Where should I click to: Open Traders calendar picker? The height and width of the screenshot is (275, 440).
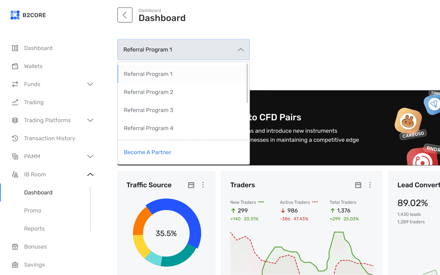point(358,185)
